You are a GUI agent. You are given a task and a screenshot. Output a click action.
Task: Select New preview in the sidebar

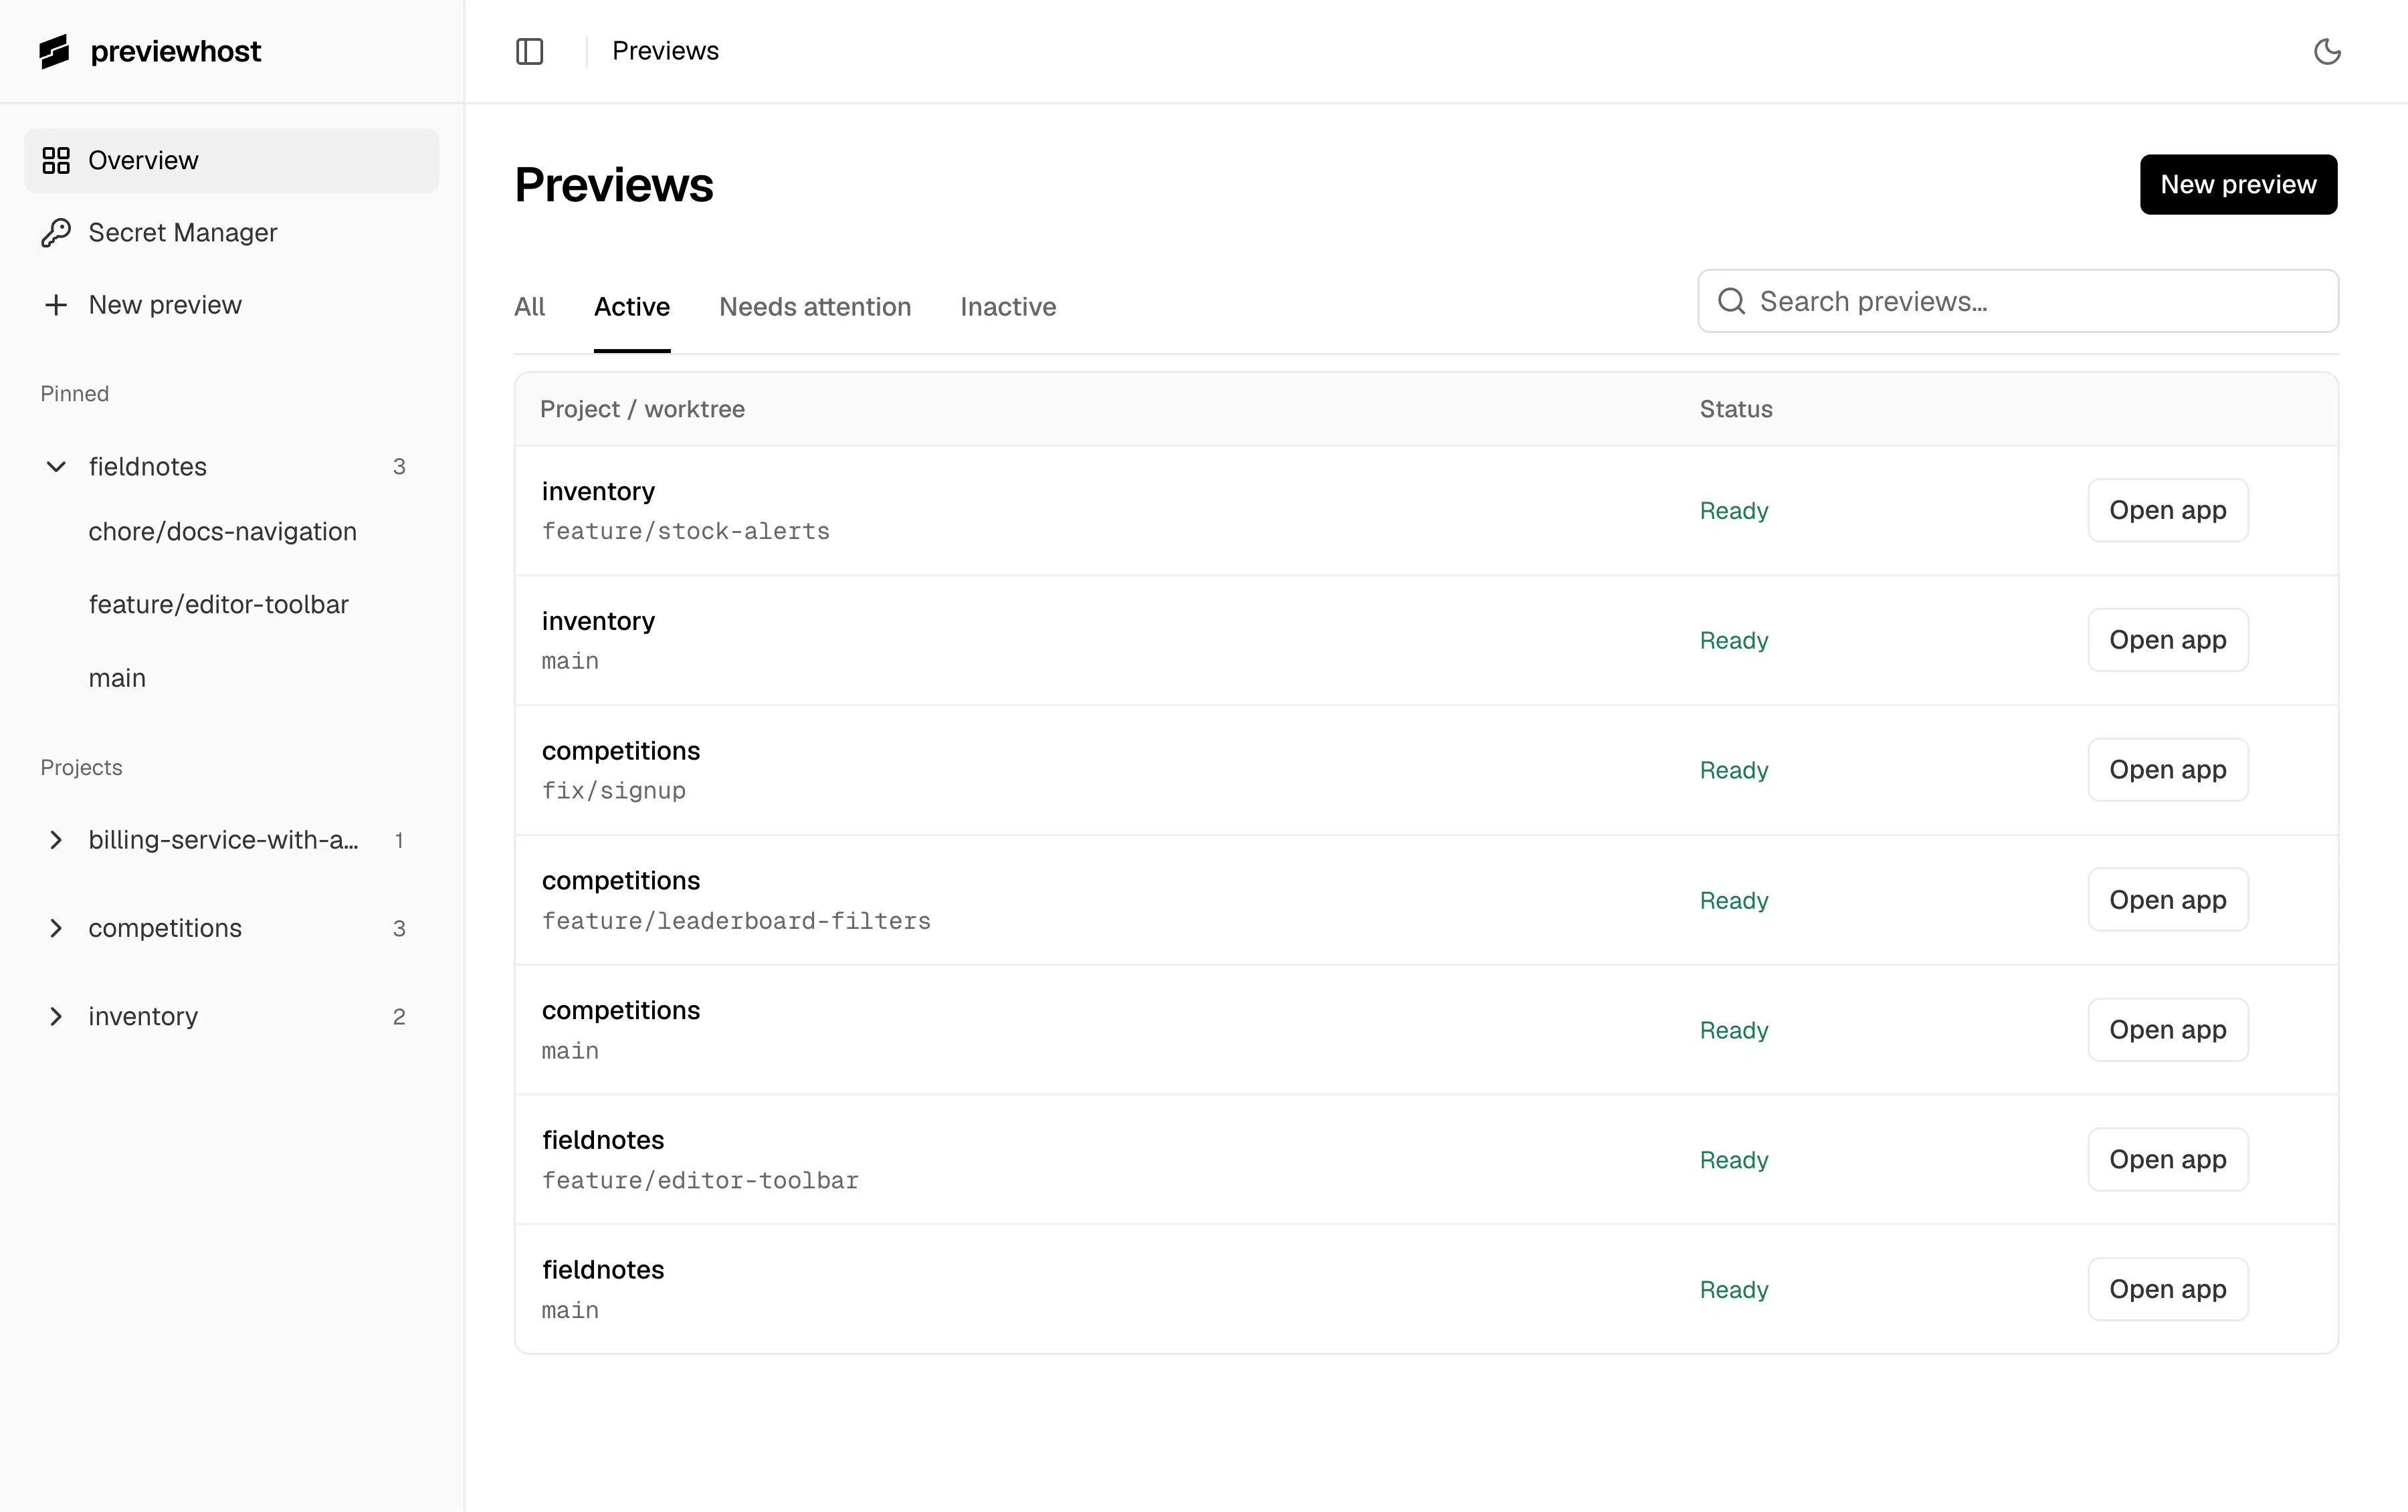coord(231,304)
